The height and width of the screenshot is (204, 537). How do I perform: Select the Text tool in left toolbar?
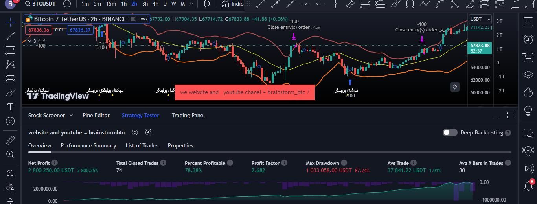click(x=11, y=107)
